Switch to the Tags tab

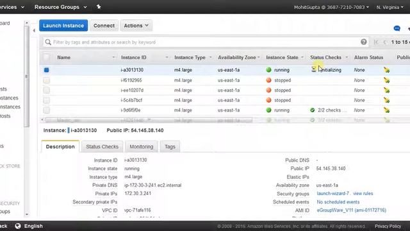pyautogui.click(x=170, y=147)
